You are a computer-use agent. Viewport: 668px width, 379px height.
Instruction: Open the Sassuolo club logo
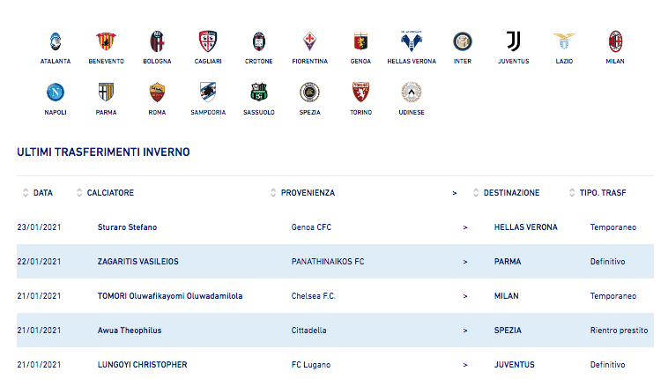pyautogui.click(x=259, y=92)
